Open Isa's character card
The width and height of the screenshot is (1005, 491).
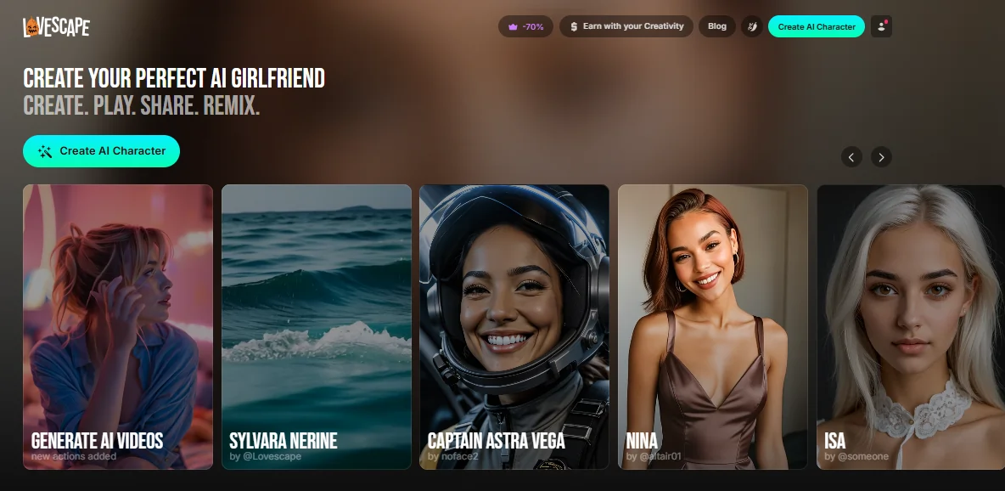click(x=910, y=327)
